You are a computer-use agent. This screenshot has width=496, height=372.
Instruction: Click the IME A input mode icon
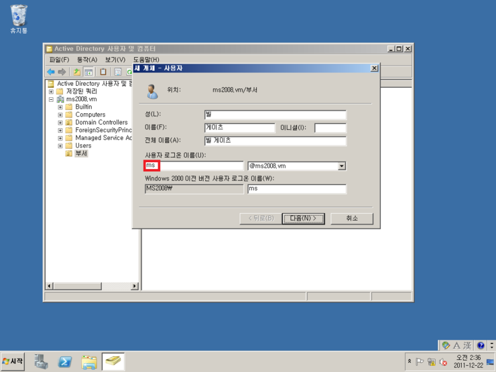(456, 345)
